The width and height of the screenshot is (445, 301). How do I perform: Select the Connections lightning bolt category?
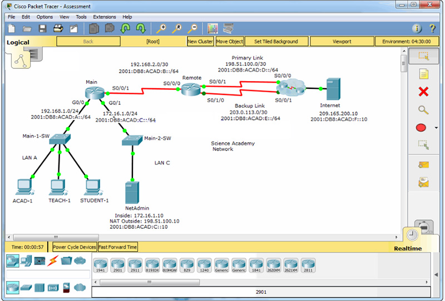pyautogui.click(x=53, y=260)
